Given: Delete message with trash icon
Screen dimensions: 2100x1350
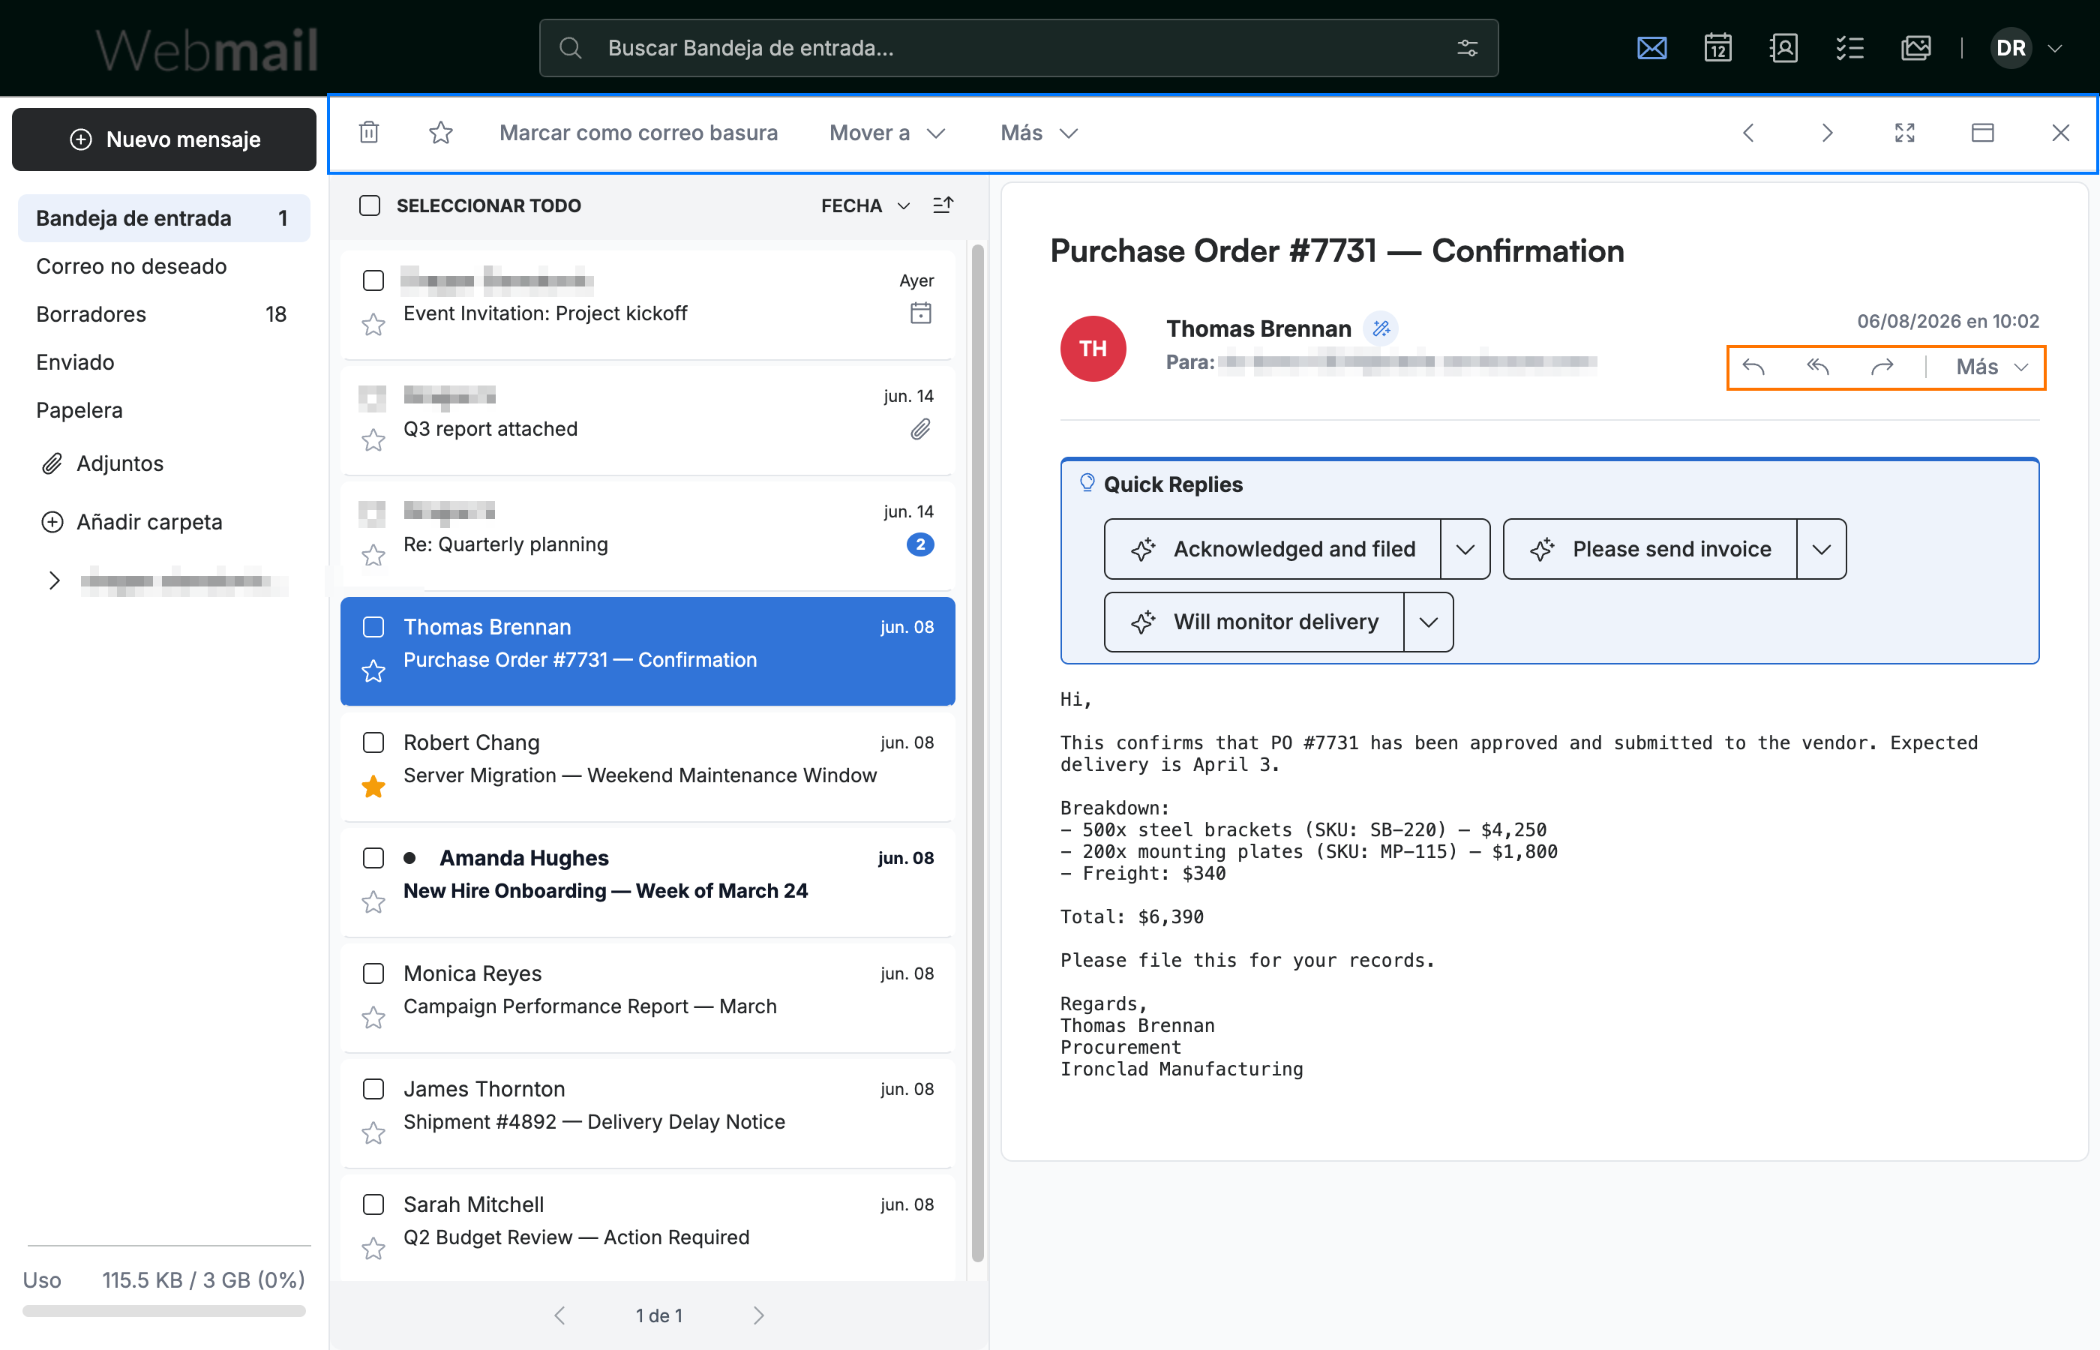Looking at the screenshot, I should coord(369,132).
